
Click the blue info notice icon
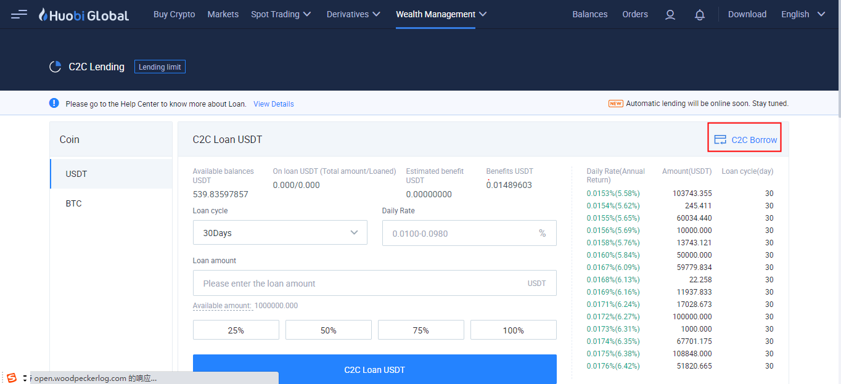tap(54, 103)
